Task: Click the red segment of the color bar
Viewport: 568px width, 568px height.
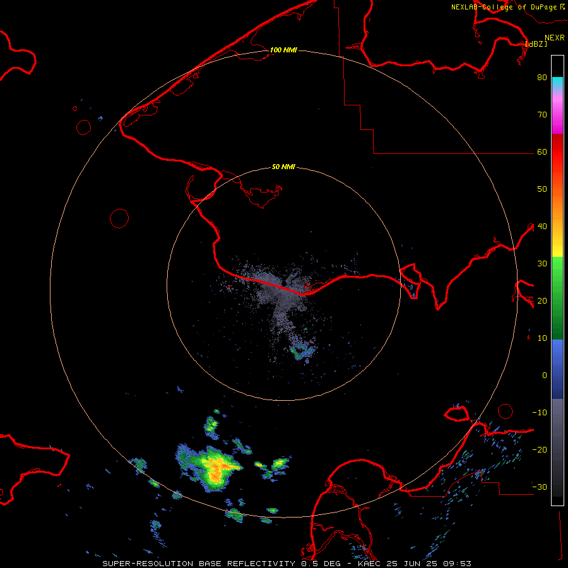Action: click(x=557, y=154)
